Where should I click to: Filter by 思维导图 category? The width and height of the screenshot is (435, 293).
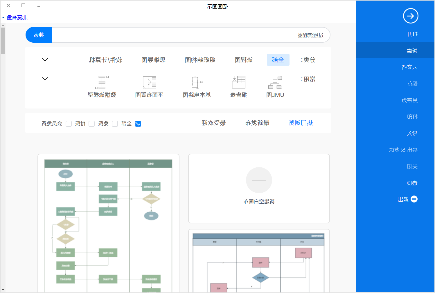[x=154, y=60]
